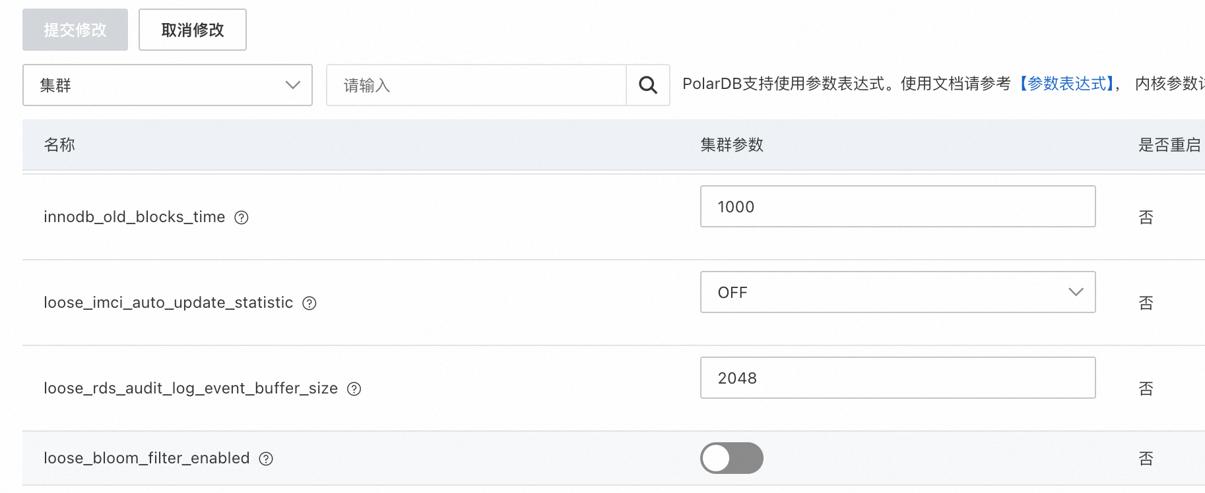Click the search magnifier icon

[648, 85]
